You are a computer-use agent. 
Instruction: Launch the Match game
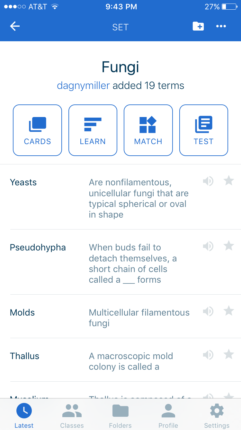(x=148, y=130)
